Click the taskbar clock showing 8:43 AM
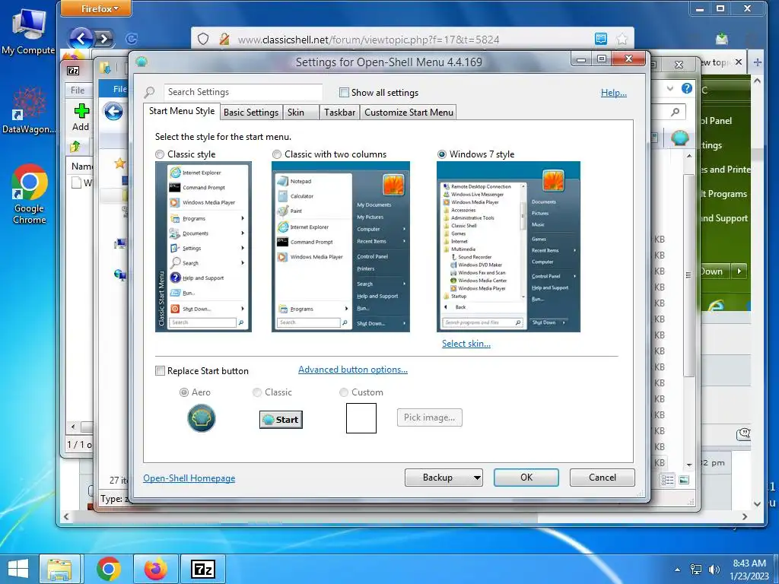779x584 pixels. pos(749,570)
